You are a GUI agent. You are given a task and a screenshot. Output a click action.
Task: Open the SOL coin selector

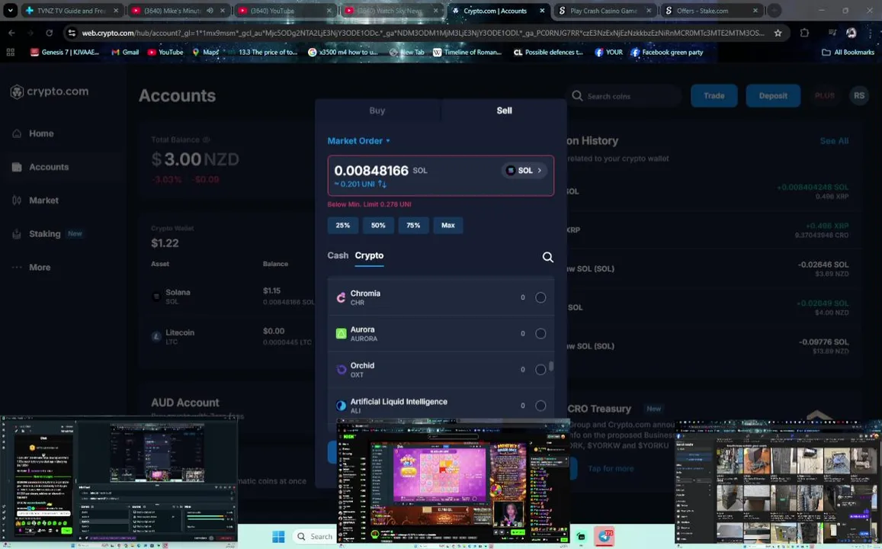[524, 171]
